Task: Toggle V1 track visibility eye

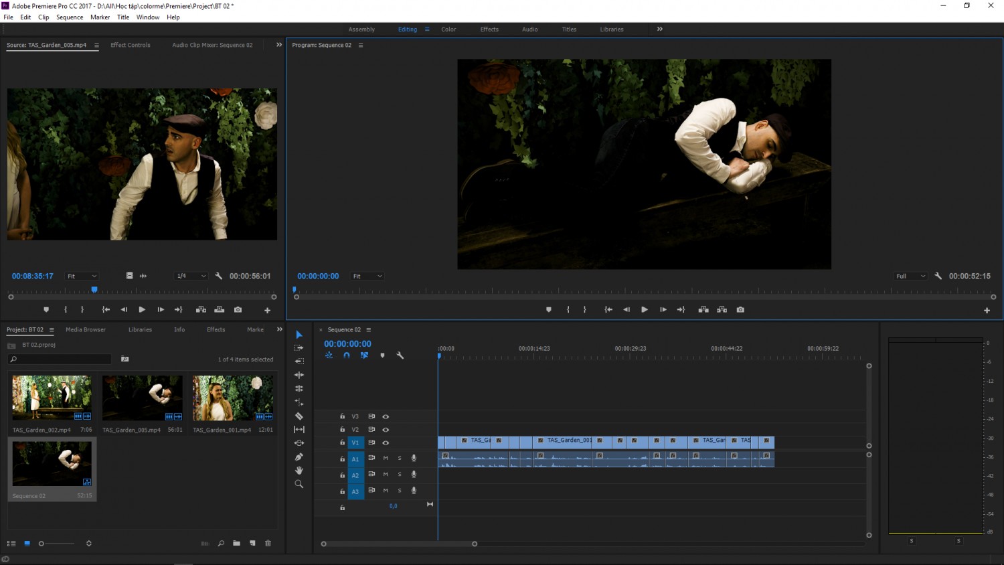Action: tap(386, 442)
